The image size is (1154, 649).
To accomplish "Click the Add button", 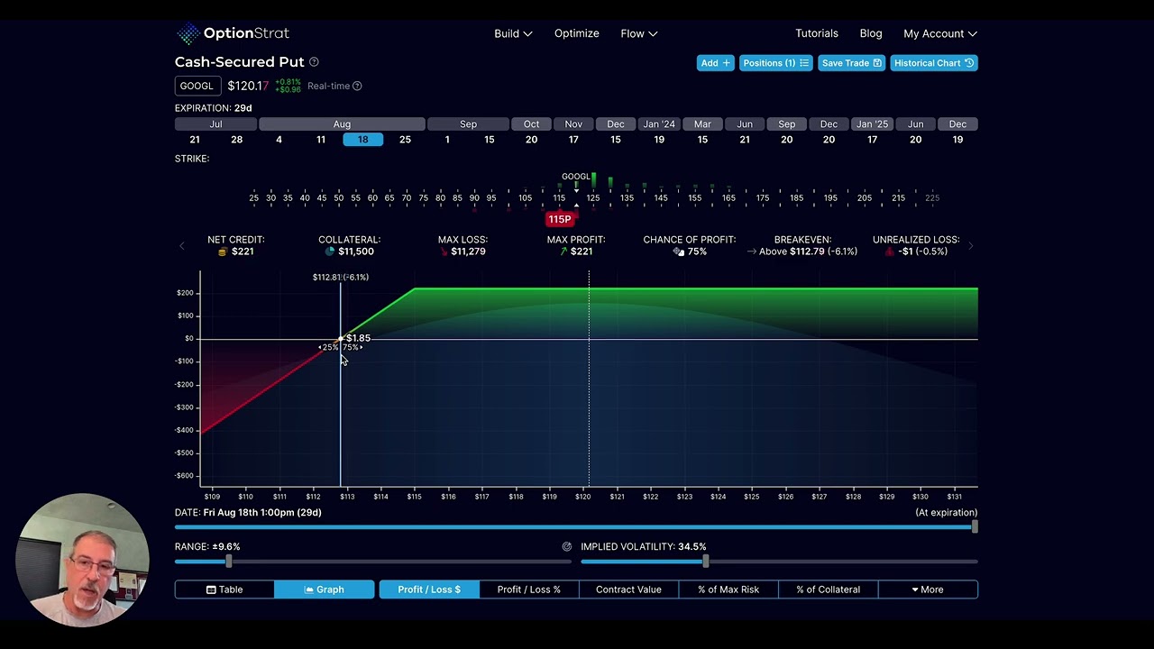I will [x=716, y=63].
